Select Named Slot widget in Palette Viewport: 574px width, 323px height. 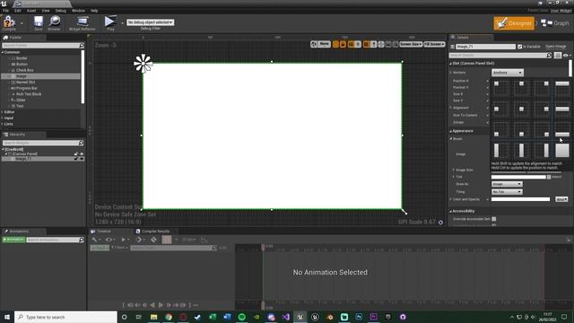pos(25,82)
